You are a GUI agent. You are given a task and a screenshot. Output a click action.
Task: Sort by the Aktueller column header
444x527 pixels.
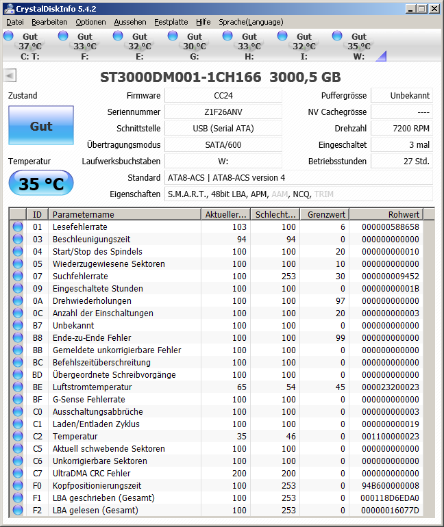click(x=226, y=214)
